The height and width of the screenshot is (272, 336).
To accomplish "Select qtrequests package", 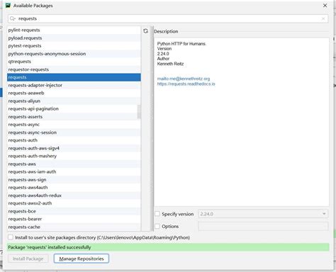I will point(74,62).
